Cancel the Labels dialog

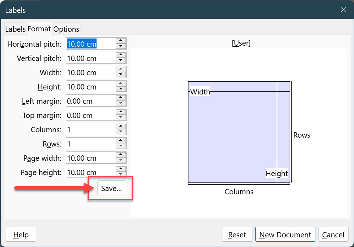(333, 235)
